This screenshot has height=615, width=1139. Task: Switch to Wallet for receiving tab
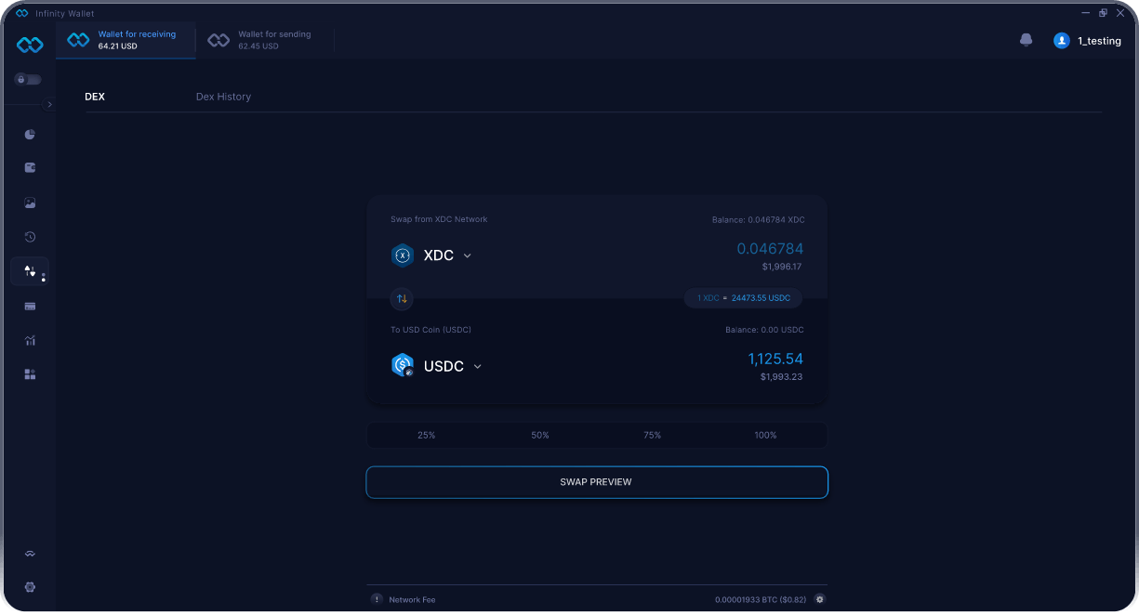126,40
